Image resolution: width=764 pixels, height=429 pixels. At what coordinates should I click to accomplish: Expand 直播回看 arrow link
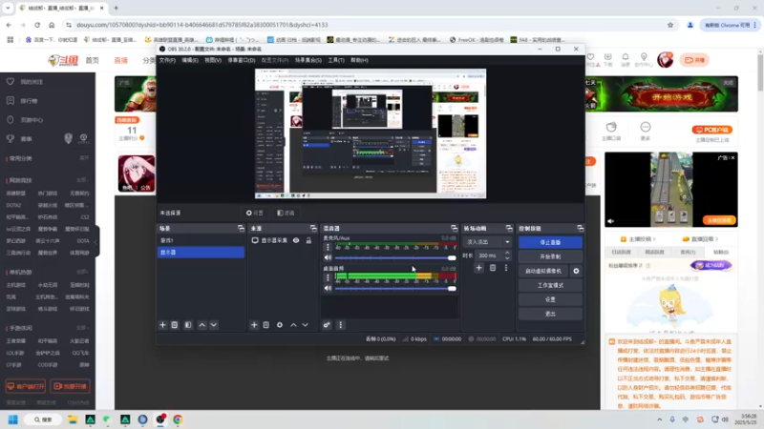coord(701,239)
